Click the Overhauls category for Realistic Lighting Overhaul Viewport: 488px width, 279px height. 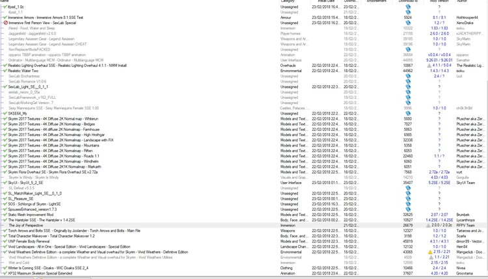pyautogui.click(x=288, y=65)
